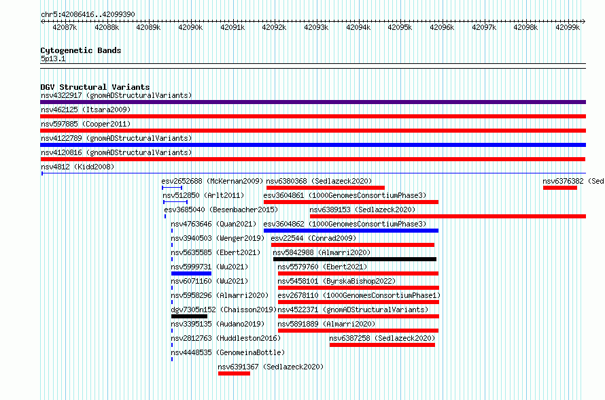
Task: Open variant nsv4448535 (GenomeinaBottle) label
Action: [x=228, y=352]
